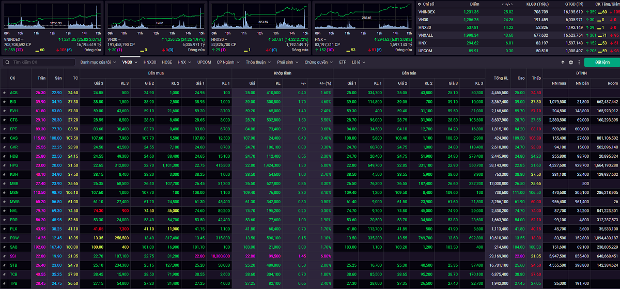620x289 pixels.
Task: Switch to the UPCOM tab
Action: coord(204,62)
